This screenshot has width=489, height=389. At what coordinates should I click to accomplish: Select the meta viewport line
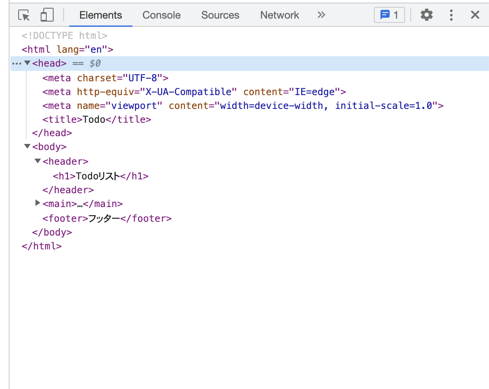pyautogui.click(x=243, y=106)
